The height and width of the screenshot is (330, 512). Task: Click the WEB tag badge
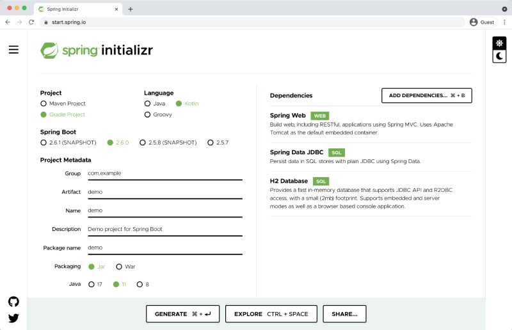(x=319, y=116)
